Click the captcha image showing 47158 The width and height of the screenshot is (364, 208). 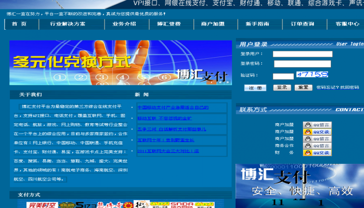click(x=313, y=75)
